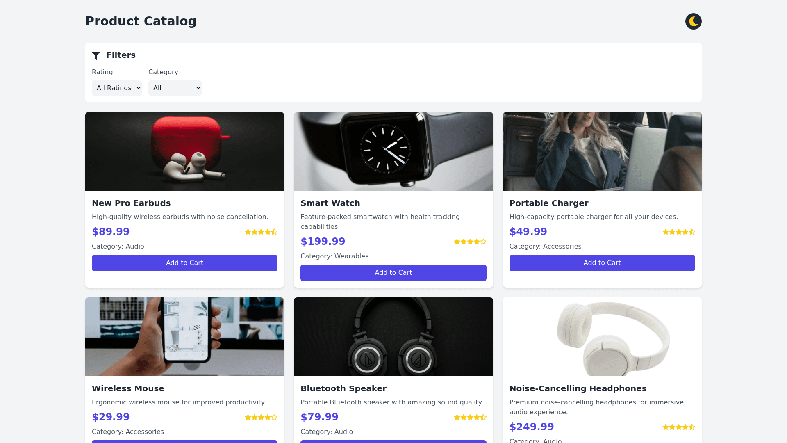Screen dimensions: 787x443
Task: Click the Wireless Mouse star rating
Action: click(x=261, y=417)
